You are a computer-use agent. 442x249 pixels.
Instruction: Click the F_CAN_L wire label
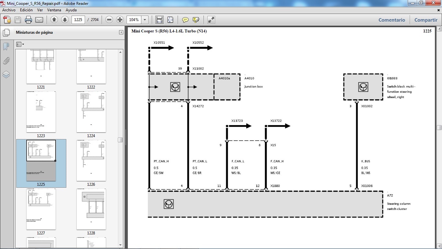point(238,161)
